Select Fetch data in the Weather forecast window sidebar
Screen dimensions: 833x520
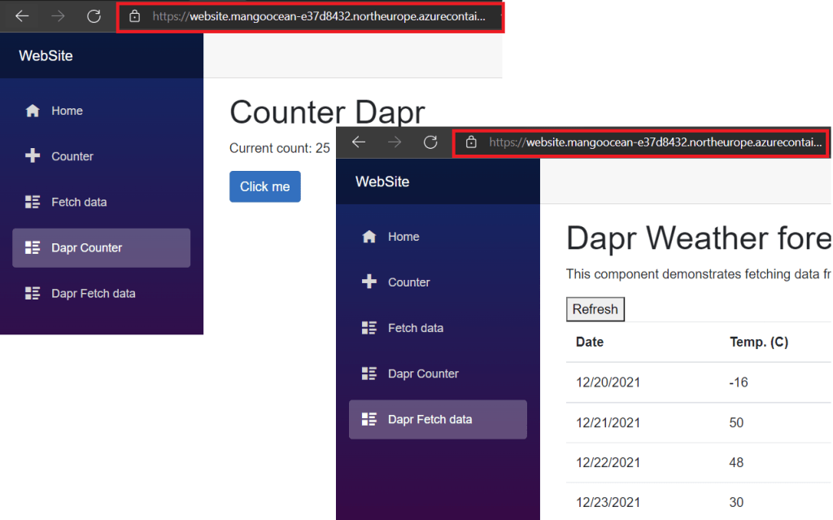coord(415,328)
